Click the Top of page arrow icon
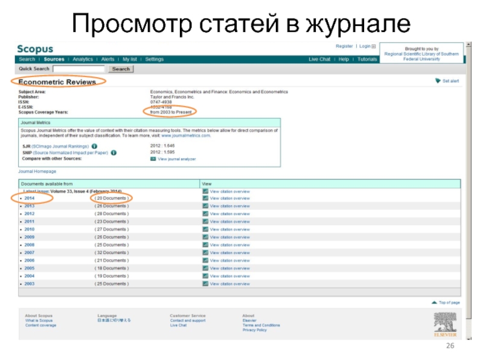This screenshot has height=362, width=483. pos(434,302)
